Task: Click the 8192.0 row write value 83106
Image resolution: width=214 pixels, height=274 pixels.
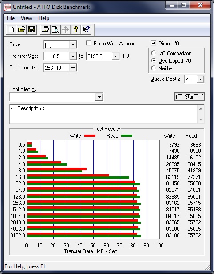Action: pyautogui.click(x=173, y=235)
